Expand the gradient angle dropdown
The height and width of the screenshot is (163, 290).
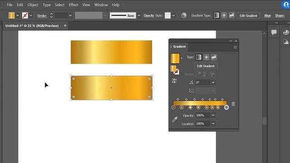point(213,82)
